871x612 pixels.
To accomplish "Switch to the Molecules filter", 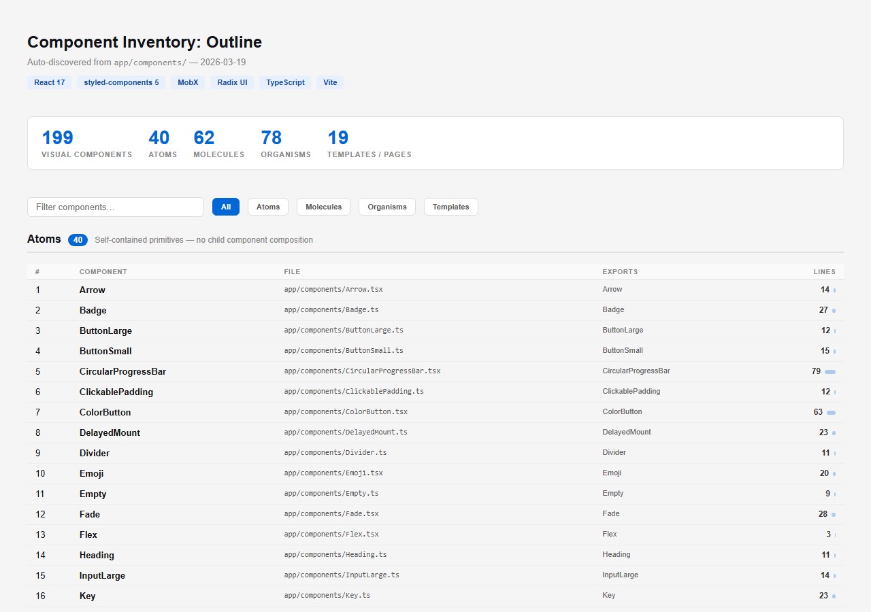I will 324,207.
